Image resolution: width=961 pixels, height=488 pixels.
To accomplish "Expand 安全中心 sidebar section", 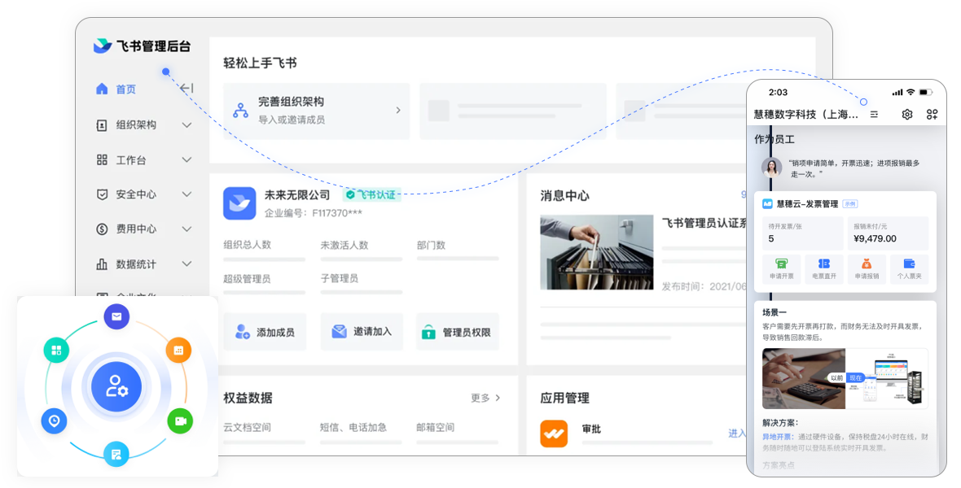I will coord(186,194).
